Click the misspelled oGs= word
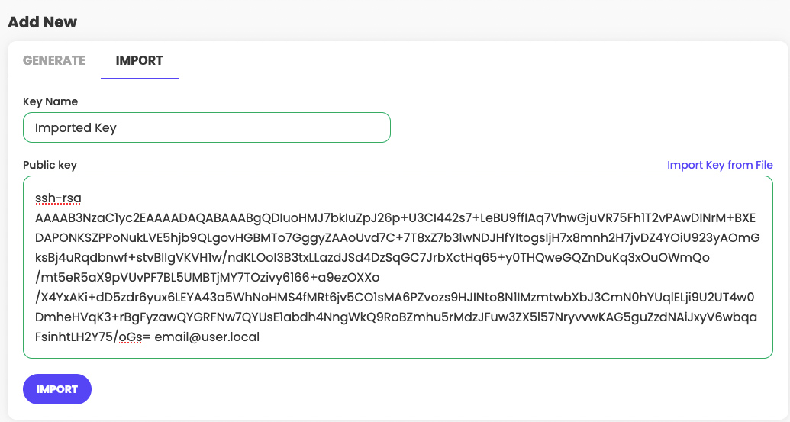Viewport: 790px width, 422px height. click(134, 337)
